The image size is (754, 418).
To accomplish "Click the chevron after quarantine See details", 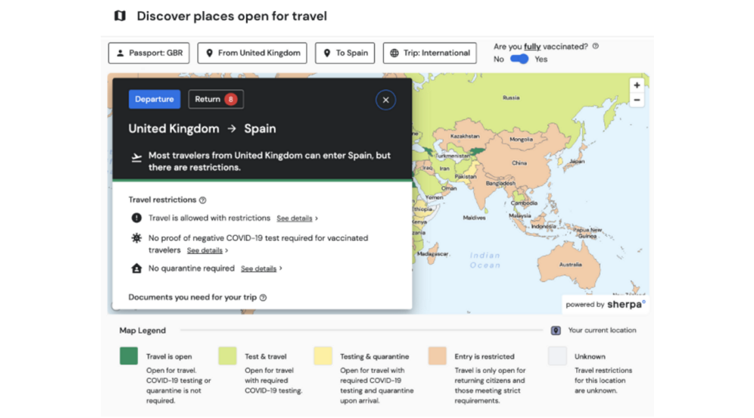I will [281, 268].
